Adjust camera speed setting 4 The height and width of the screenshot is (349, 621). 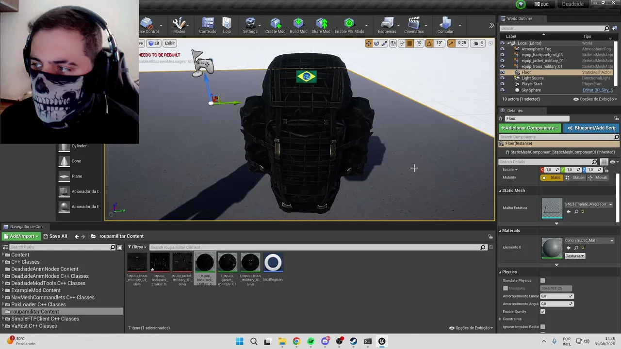pyautogui.click(x=478, y=43)
